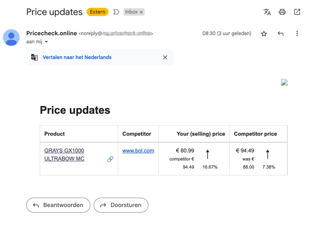Click the 'Competitor price' column header
Screen dimensions: 313x235
[x=256, y=134]
